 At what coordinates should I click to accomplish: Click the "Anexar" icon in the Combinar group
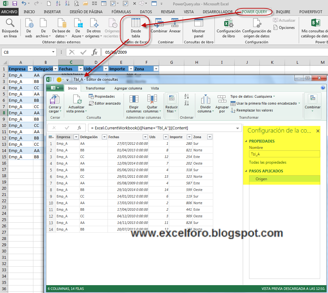[x=175, y=28]
